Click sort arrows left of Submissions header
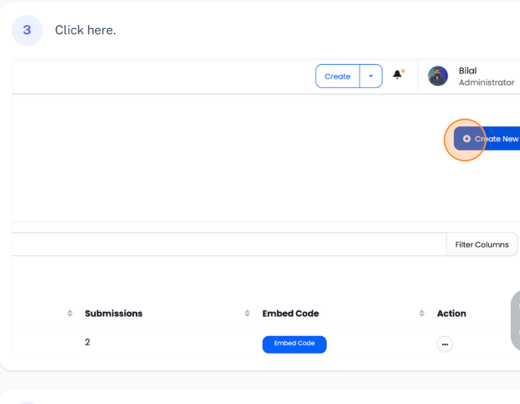 pos(70,314)
